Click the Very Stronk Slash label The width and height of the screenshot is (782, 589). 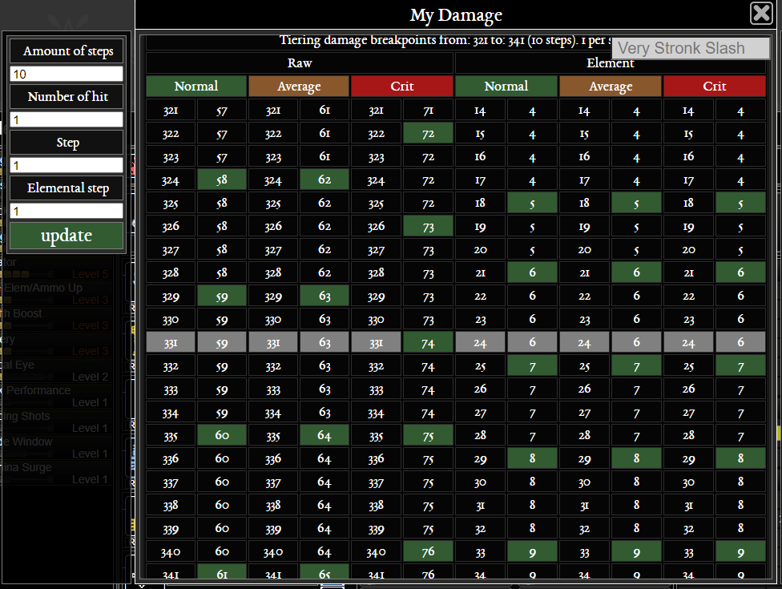tap(691, 48)
